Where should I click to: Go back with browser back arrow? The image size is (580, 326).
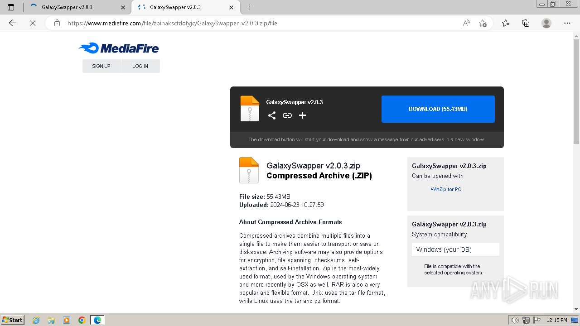pos(13,23)
